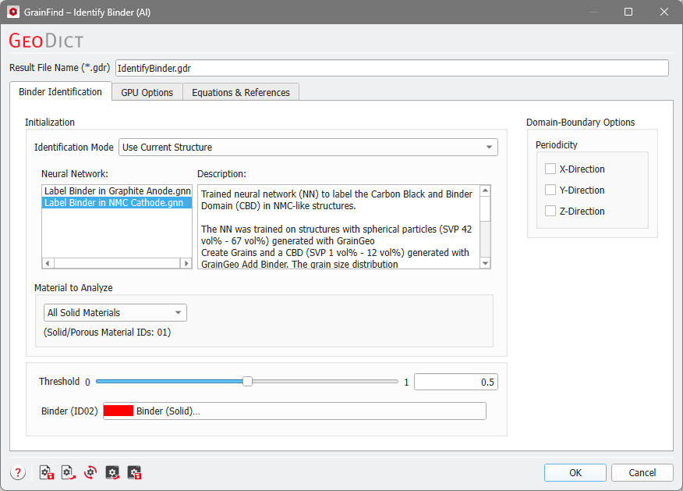The image size is (683, 491).
Task: Select Label Binder in Graphite Anode.gnn
Action: (117, 191)
